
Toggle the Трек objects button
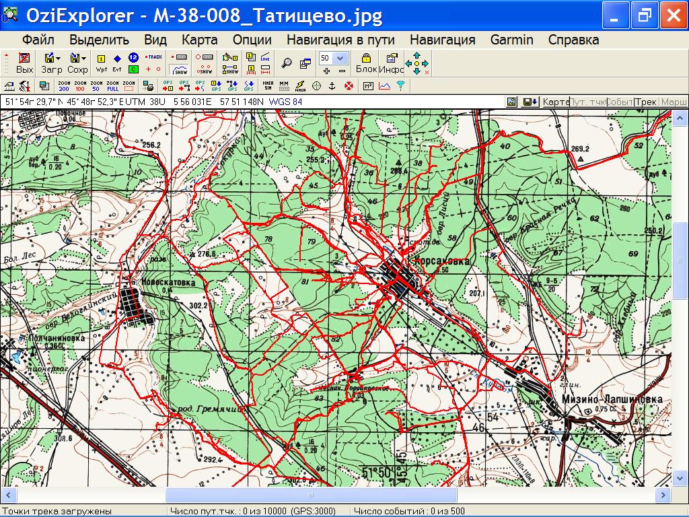[x=647, y=102]
